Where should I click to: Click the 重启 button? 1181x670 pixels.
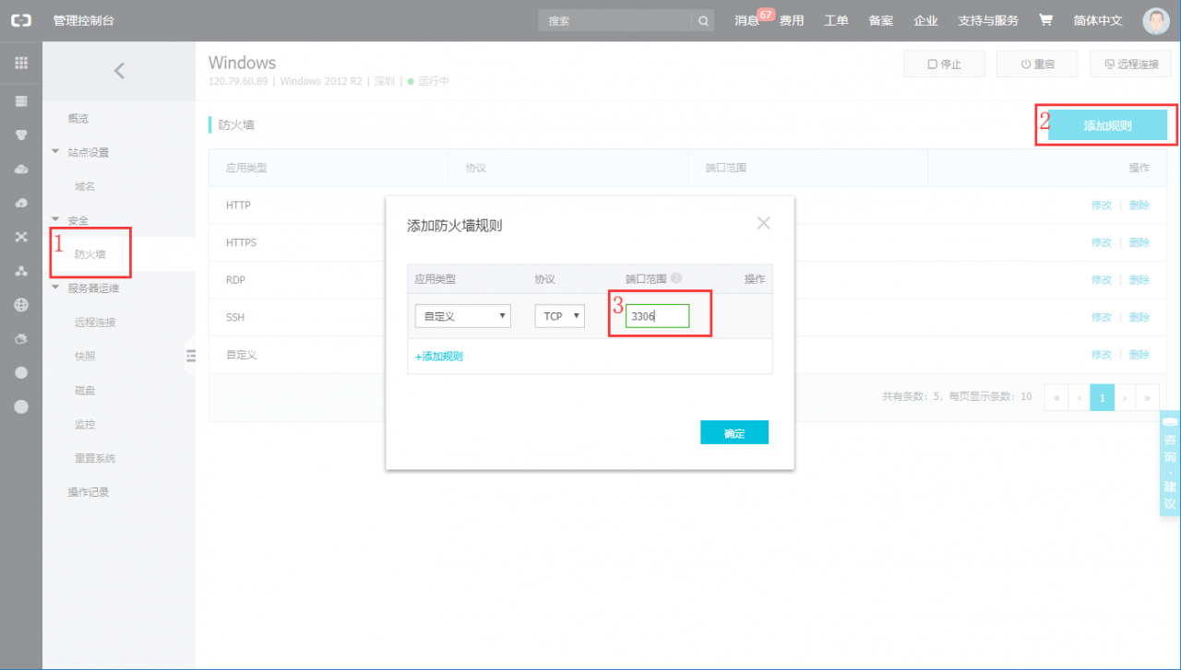(x=1037, y=65)
